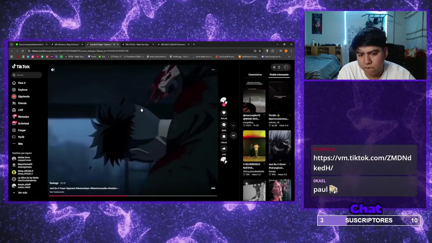This screenshot has height=243, width=432.
Task: Click the phone app icon at top right
Action: pos(279,67)
